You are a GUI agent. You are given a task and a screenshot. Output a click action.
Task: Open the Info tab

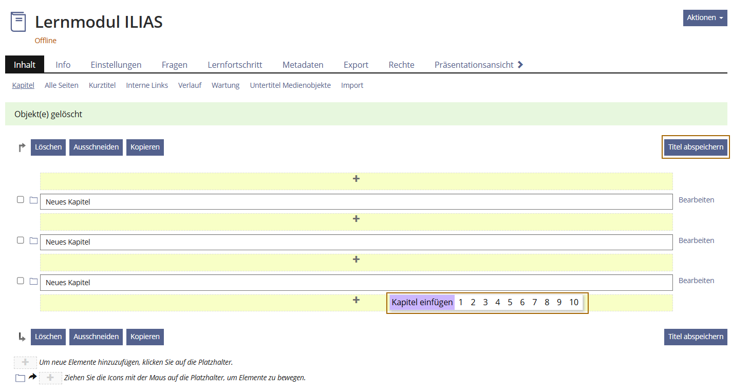(63, 65)
